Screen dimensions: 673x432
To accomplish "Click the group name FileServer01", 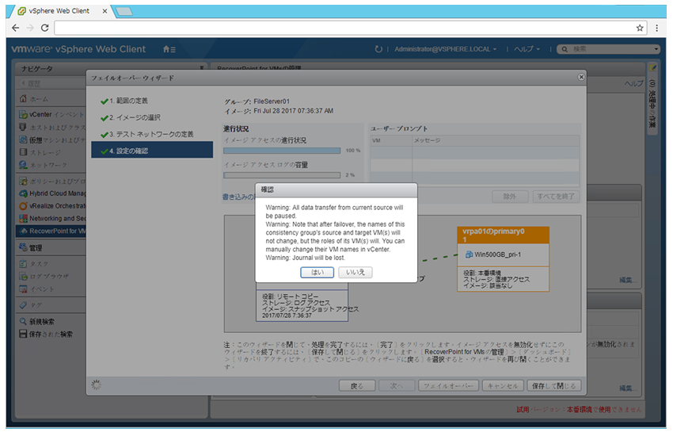I will coord(272,101).
